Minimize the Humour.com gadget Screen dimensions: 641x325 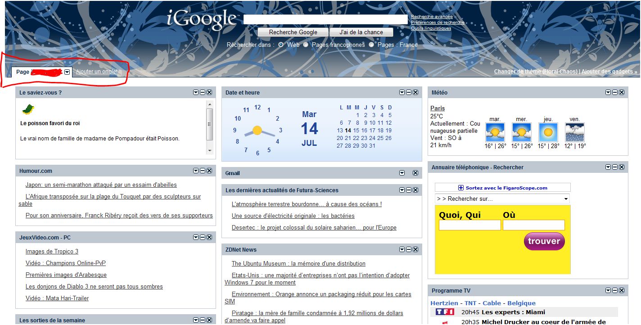pyautogui.click(x=203, y=171)
